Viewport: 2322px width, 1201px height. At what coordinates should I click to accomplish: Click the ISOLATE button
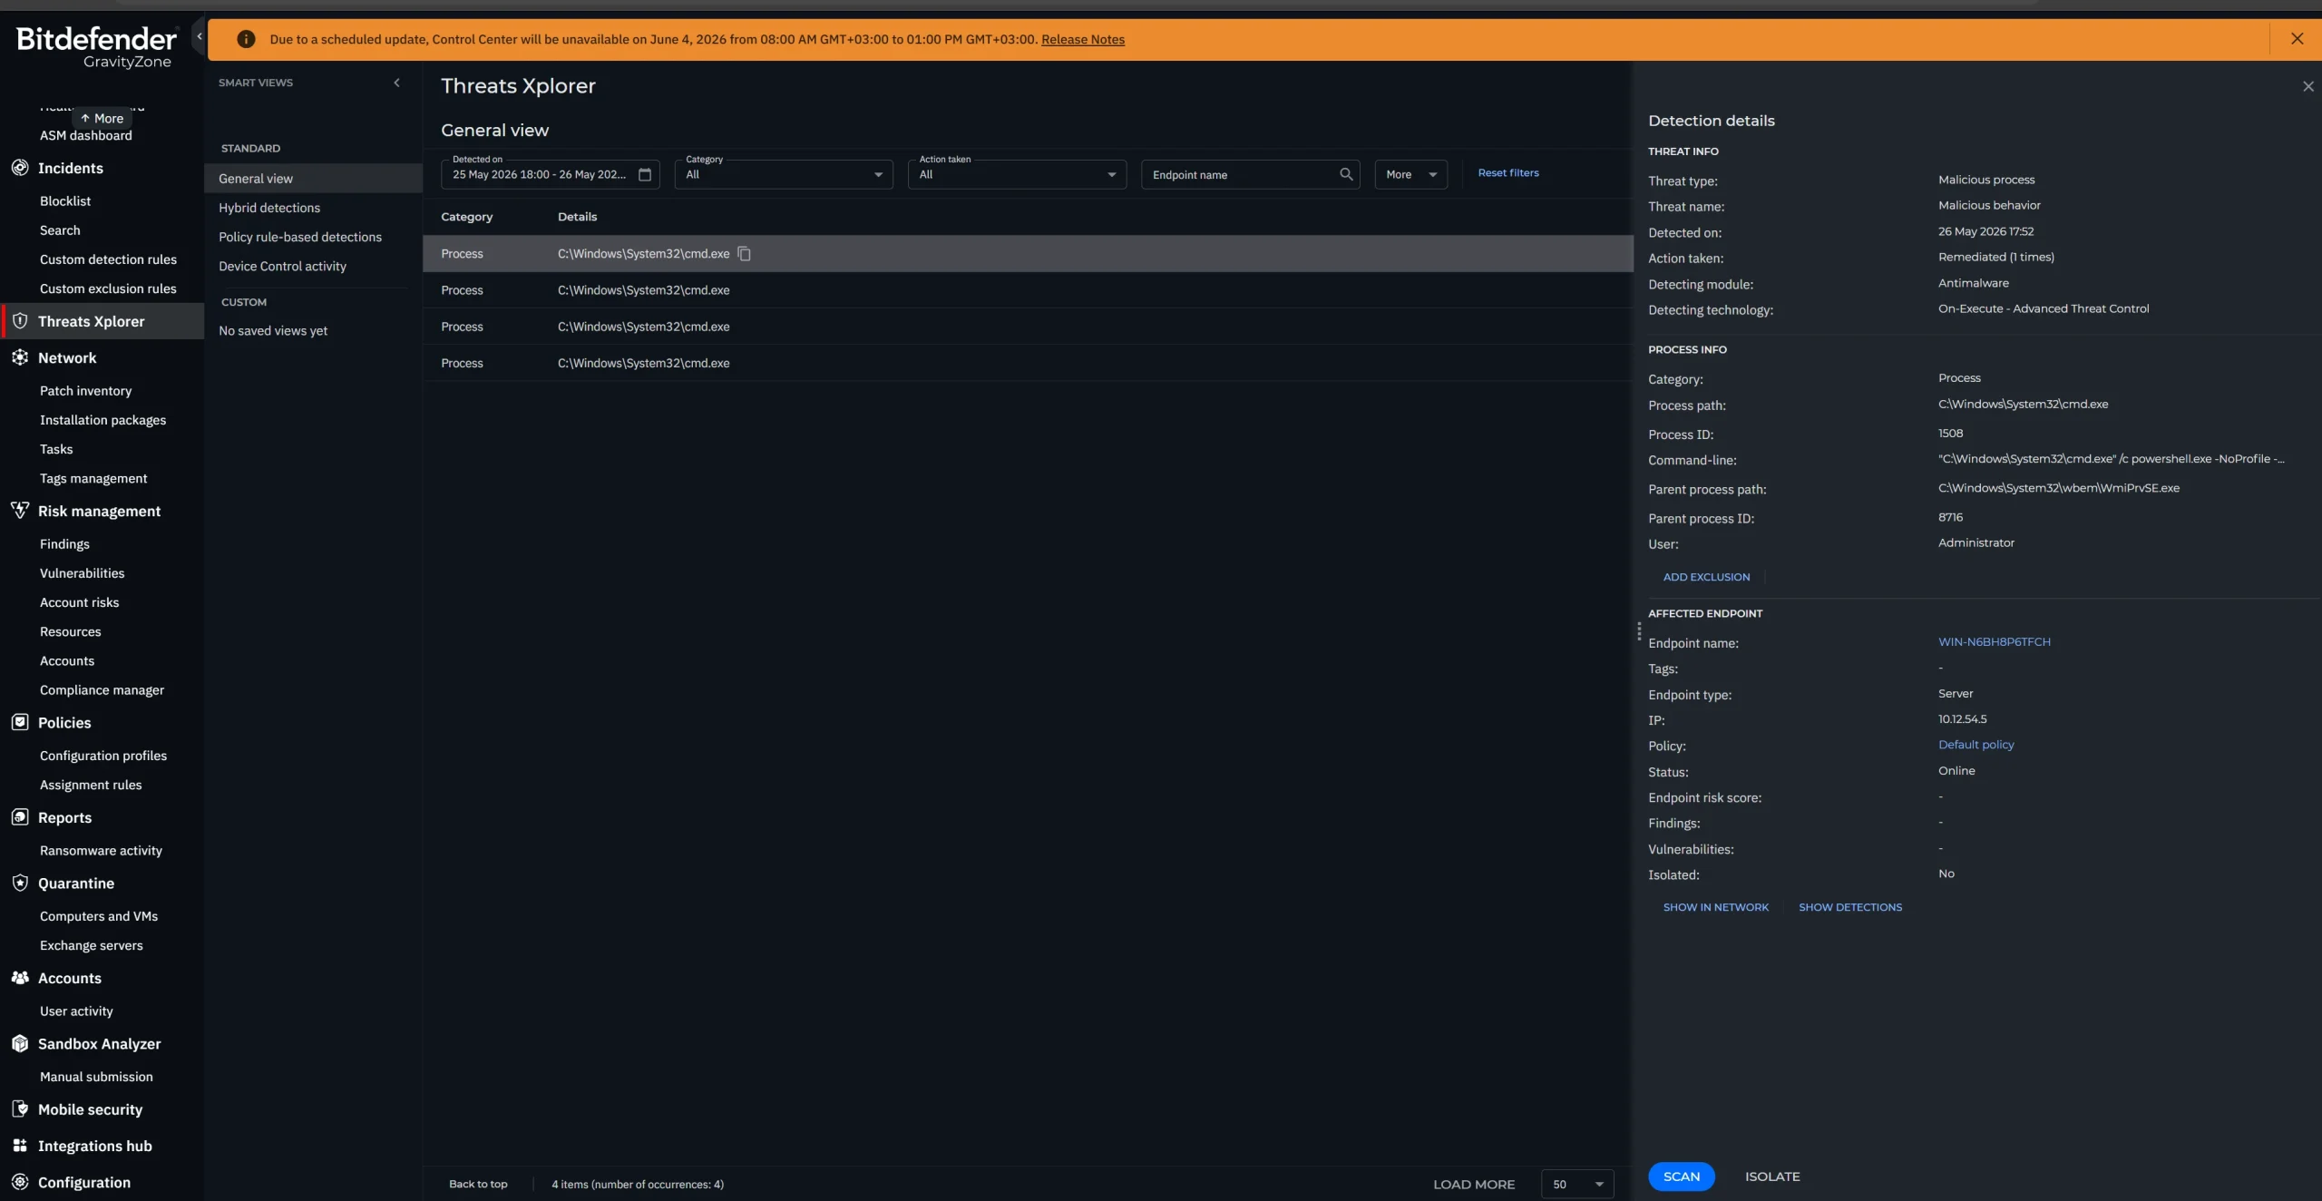click(1772, 1177)
